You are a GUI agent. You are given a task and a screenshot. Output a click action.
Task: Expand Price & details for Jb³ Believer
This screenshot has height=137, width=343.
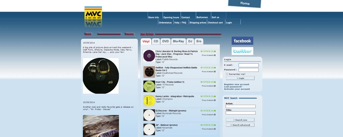tap(209, 129)
